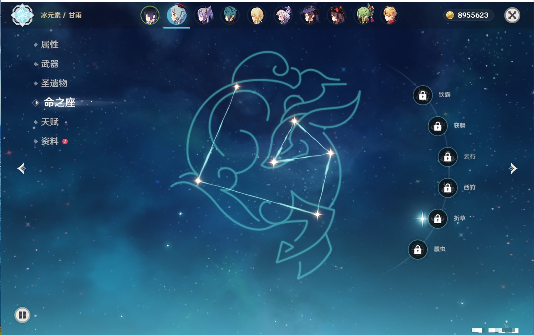Click the Mora balance 8955623 display
This screenshot has height=335, width=534.
pos(468,15)
